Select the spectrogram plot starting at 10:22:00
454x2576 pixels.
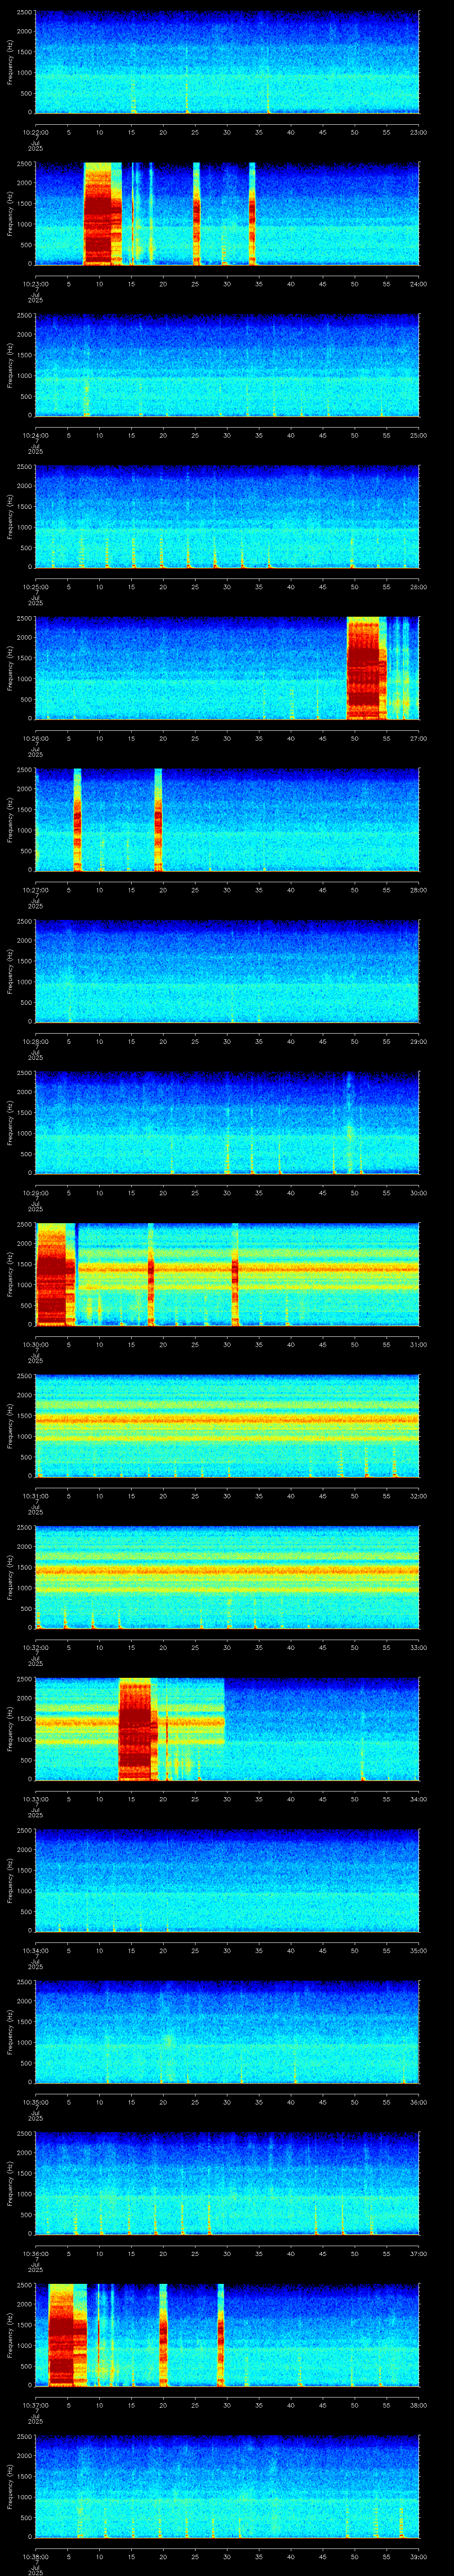click(227, 62)
